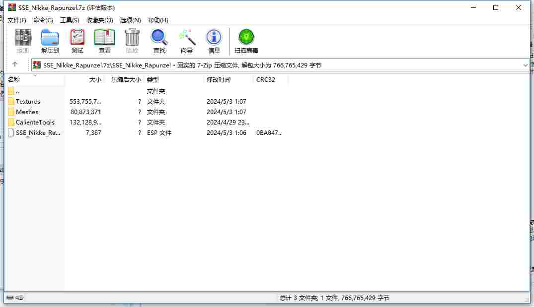This screenshot has width=534, height=307.
Task: Open the Options (选项) menu
Action: (130, 20)
